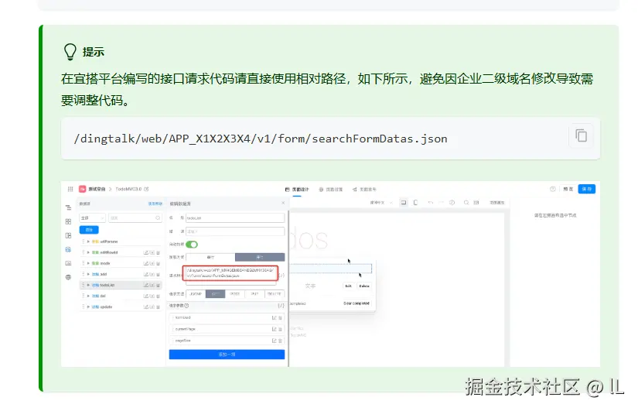638x411 pixels.
Task: Expand the update remote API row
Action: point(88,307)
